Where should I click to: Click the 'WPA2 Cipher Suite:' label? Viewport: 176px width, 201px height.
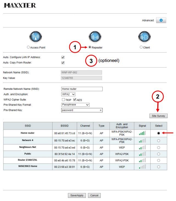[x=15, y=100]
